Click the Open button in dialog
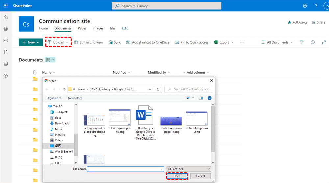Image resolution: width=329 pixels, height=183 pixels. pyautogui.click(x=177, y=176)
